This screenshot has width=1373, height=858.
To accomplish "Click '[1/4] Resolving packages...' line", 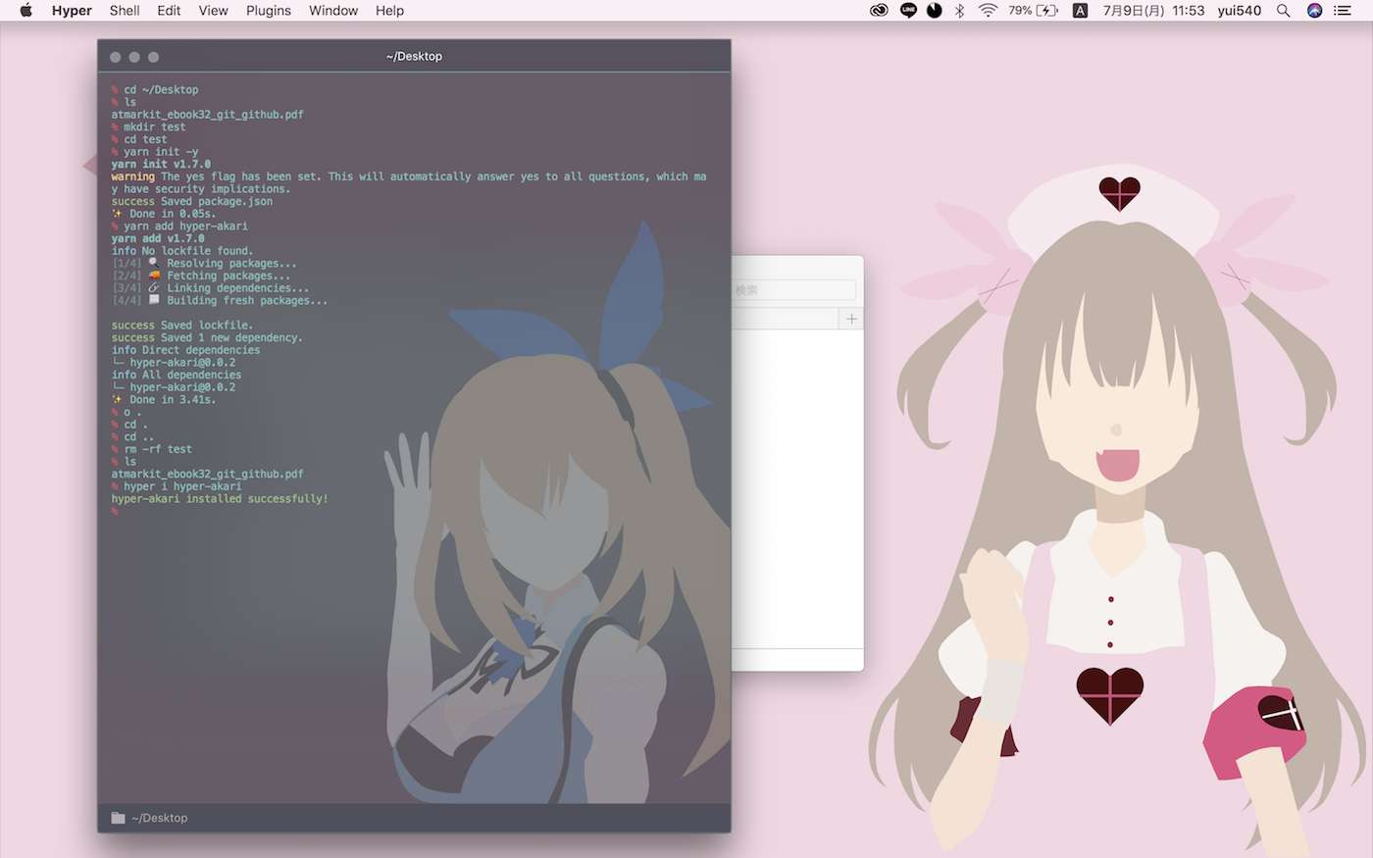I will click(x=204, y=264).
